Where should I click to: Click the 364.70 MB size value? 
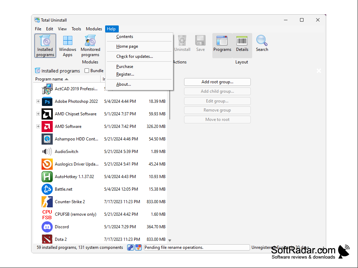[x=156, y=227]
